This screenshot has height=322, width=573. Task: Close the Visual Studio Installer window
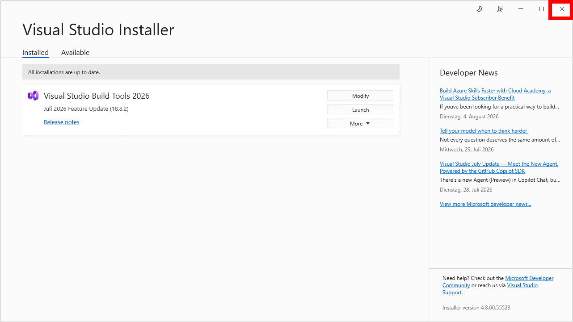click(562, 9)
